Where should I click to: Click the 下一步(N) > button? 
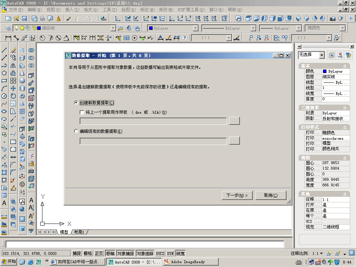237,195
